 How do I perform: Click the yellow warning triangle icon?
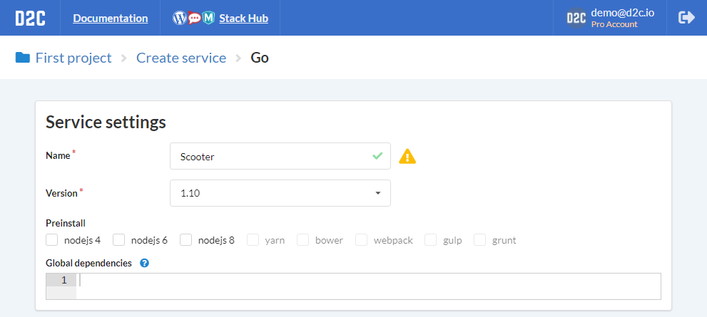click(407, 156)
